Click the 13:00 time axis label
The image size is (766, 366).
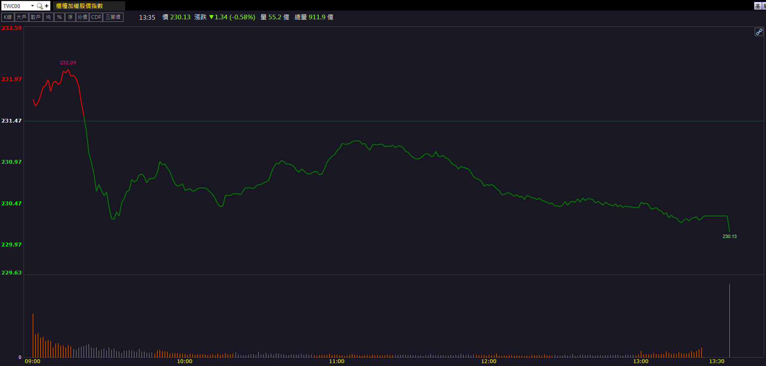click(x=641, y=361)
